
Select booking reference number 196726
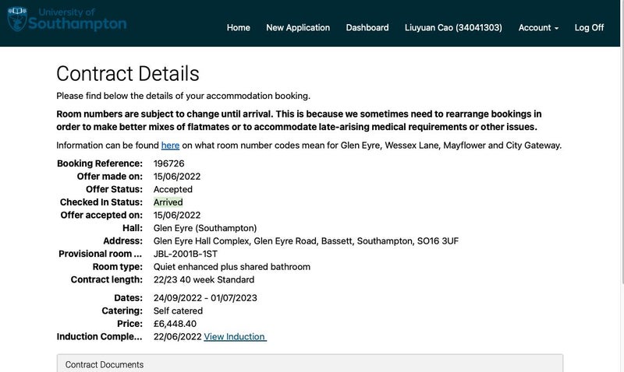(x=169, y=163)
